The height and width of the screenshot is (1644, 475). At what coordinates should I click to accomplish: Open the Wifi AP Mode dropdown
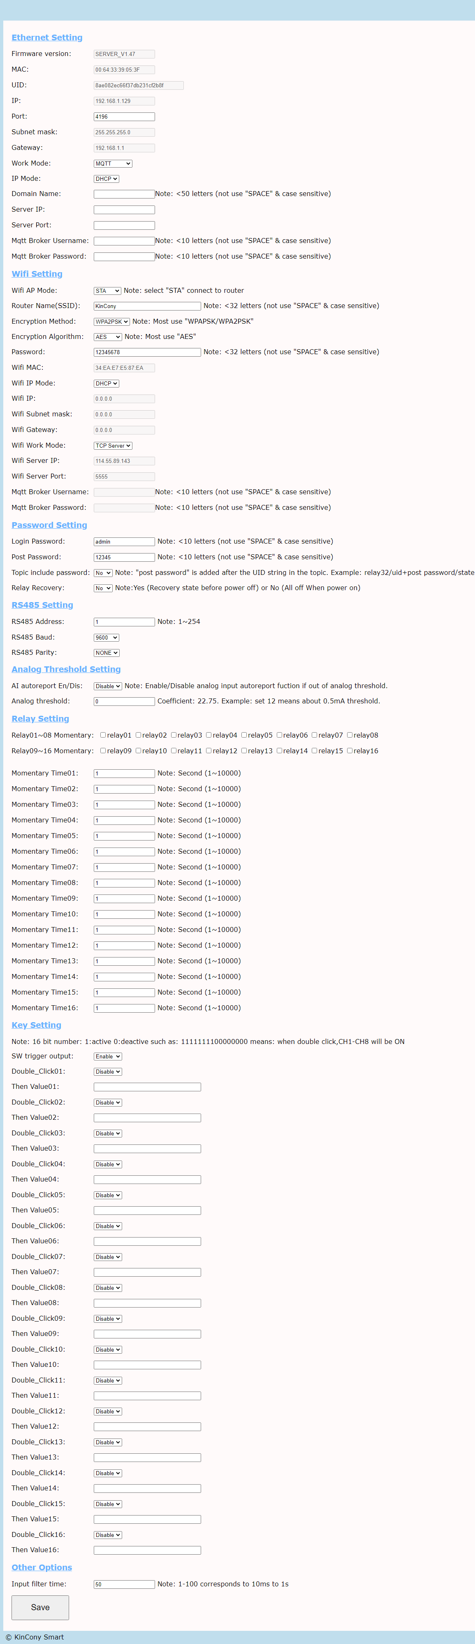(x=107, y=290)
